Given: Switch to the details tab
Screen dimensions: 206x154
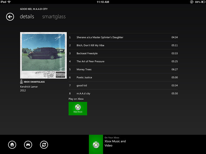Looking at the screenshot, I should coord(27,17).
